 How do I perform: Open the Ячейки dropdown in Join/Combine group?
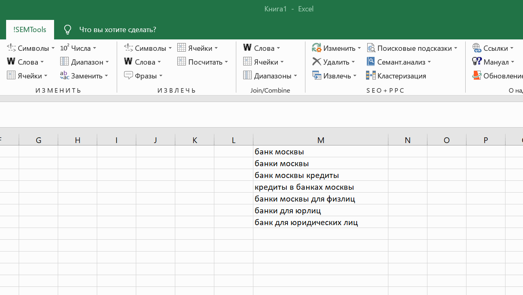pyautogui.click(x=282, y=62)
